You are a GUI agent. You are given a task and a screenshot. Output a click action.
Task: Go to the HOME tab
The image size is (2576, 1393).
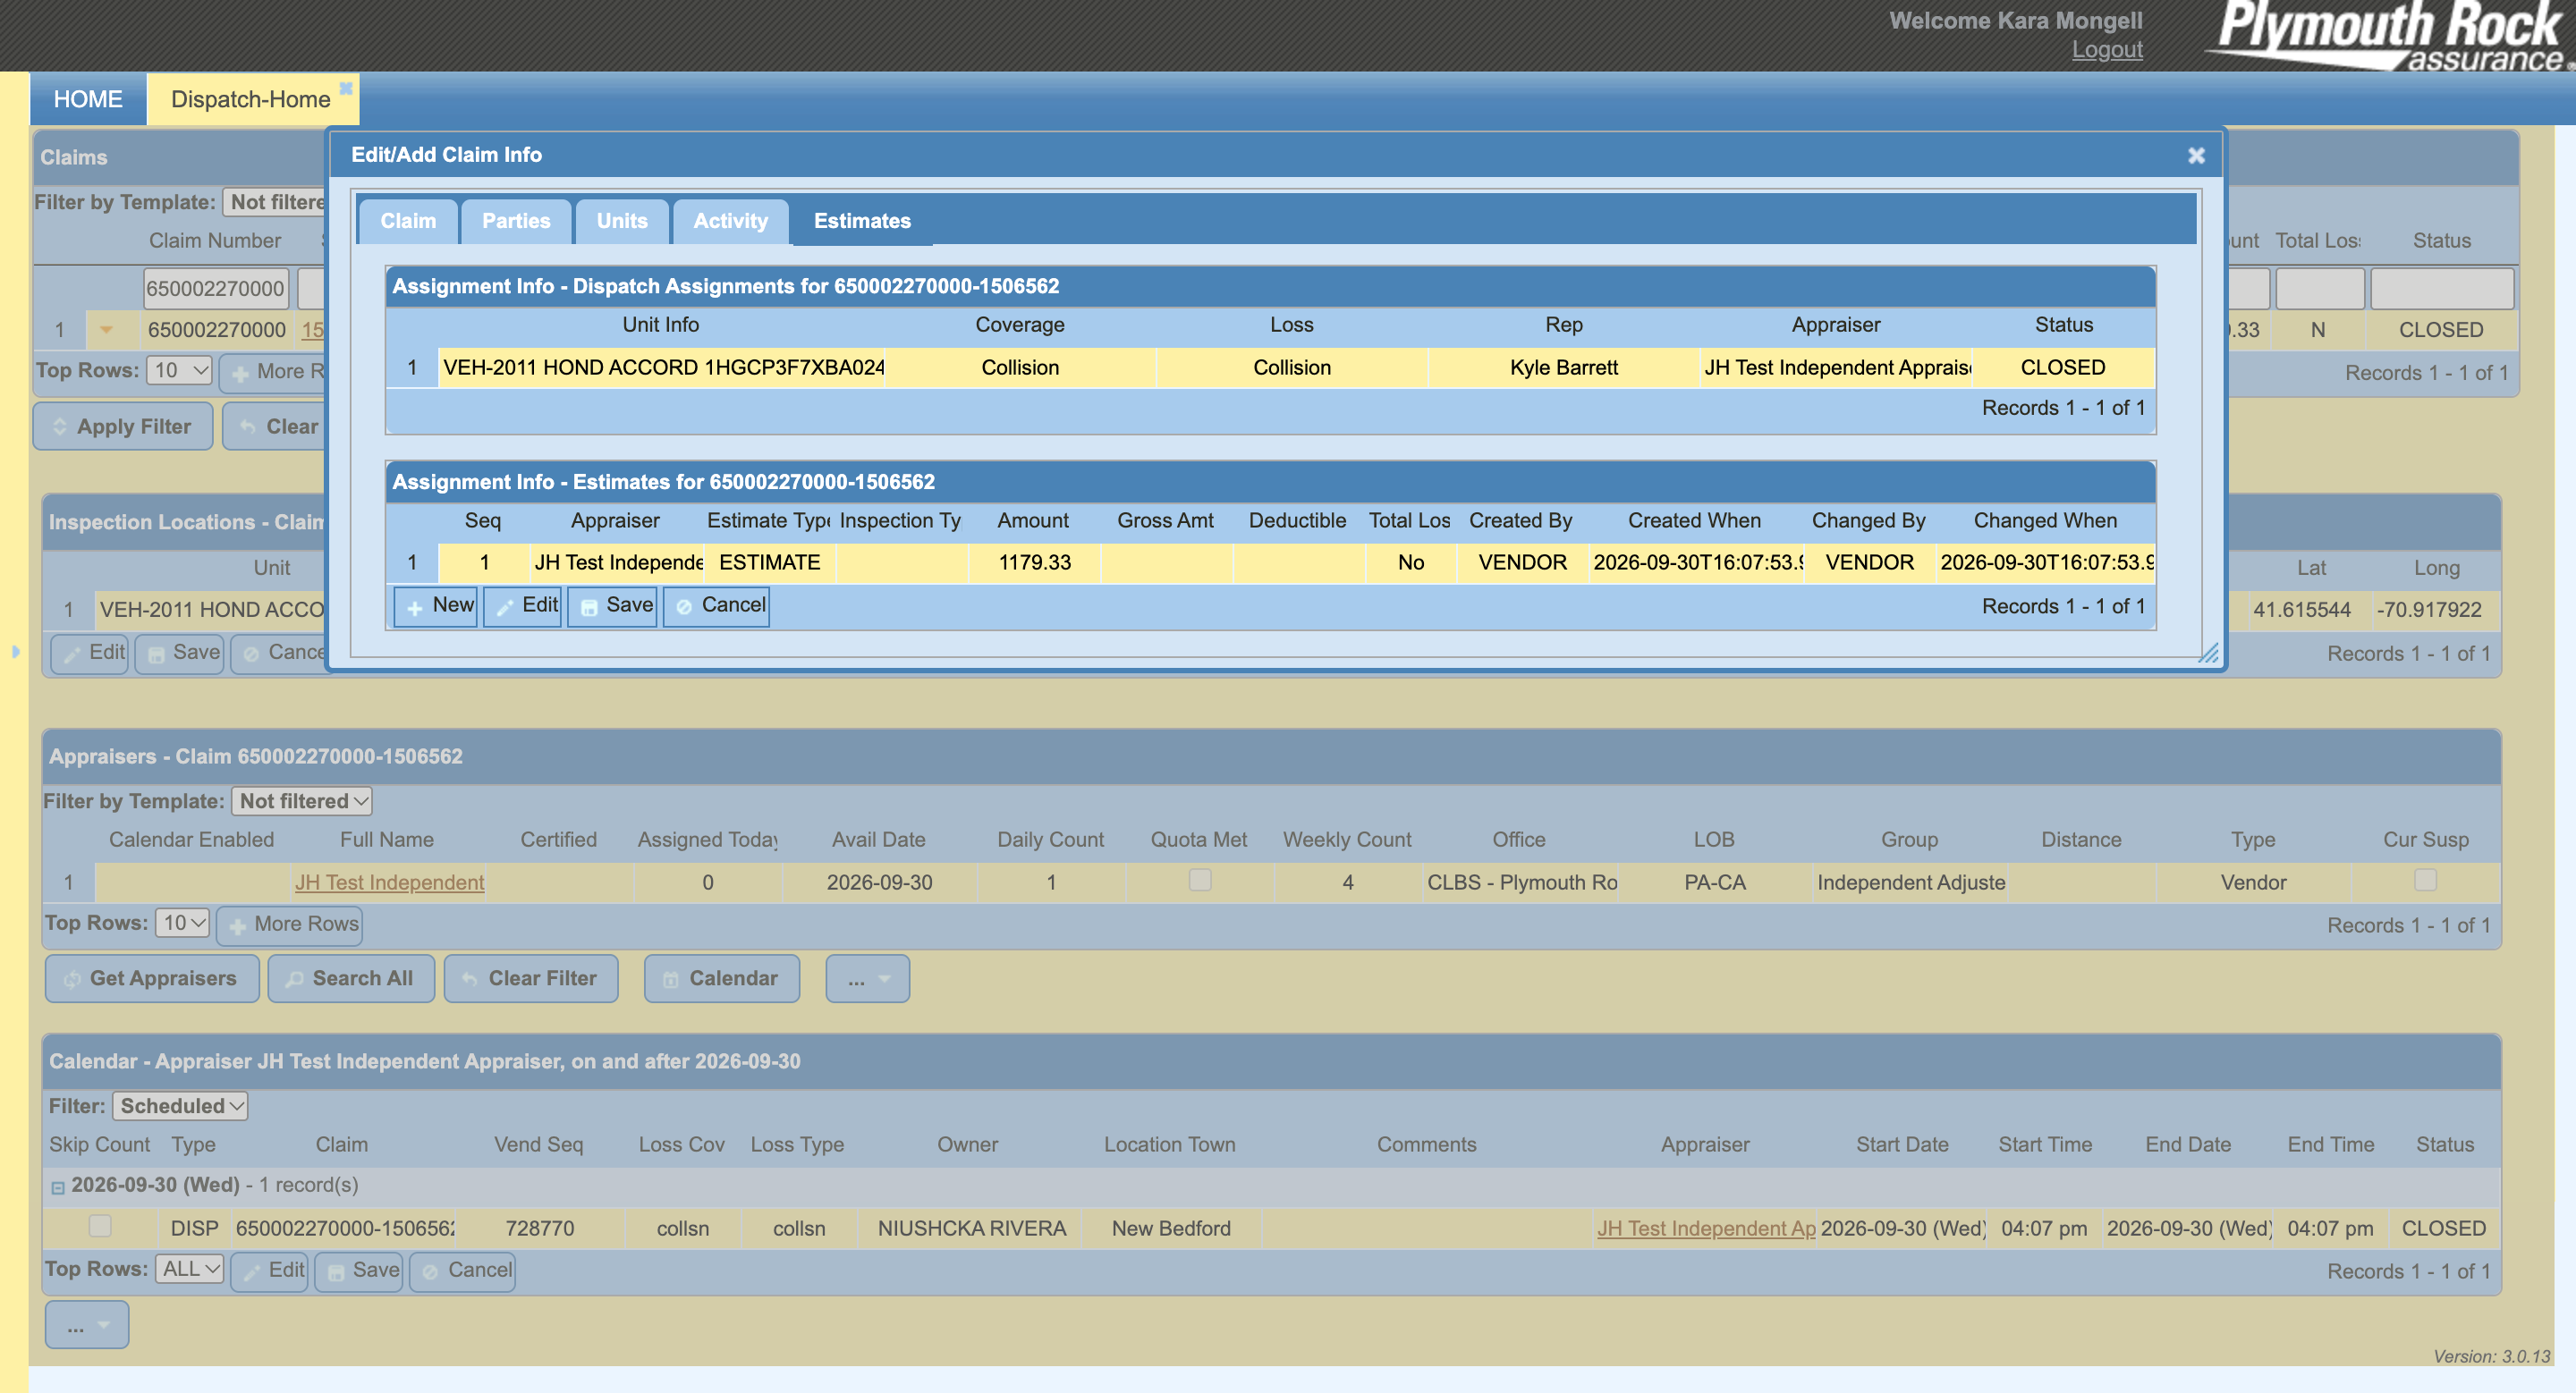pos(88,99)
